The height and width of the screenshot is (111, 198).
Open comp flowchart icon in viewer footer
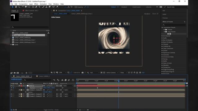[137, 73]
